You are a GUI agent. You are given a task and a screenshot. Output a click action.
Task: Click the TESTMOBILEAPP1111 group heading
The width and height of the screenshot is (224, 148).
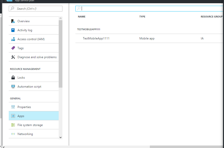click(89, 29)
